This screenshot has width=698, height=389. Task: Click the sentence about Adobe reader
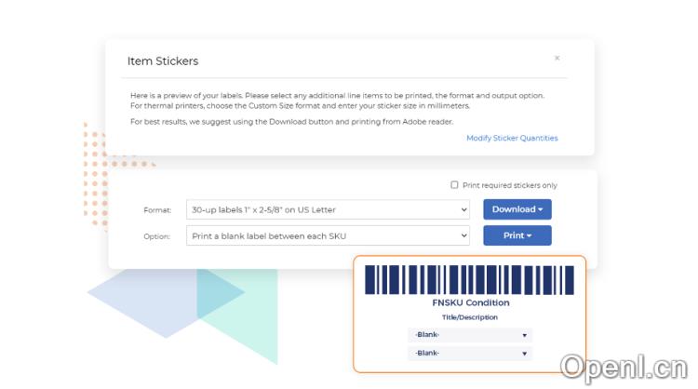click(291, 122)
